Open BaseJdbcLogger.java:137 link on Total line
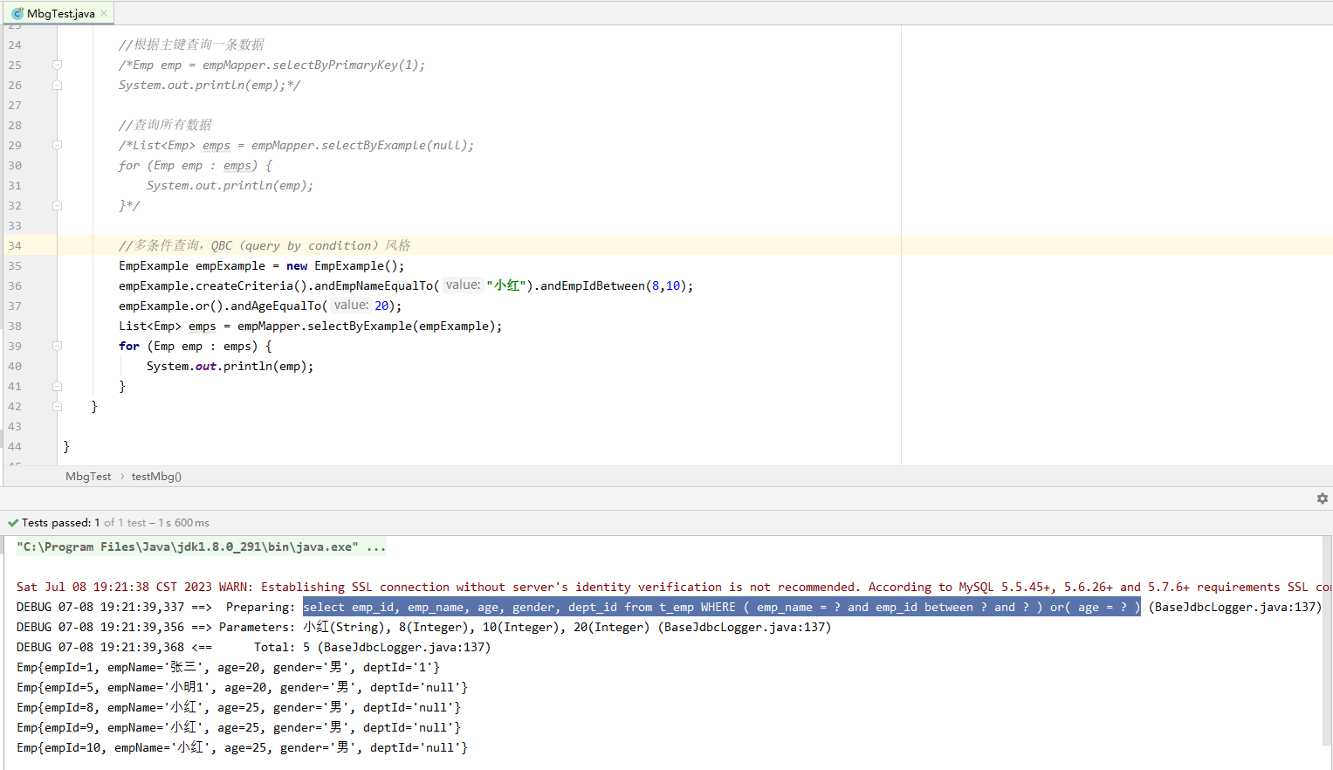 [x=404, y=647]
